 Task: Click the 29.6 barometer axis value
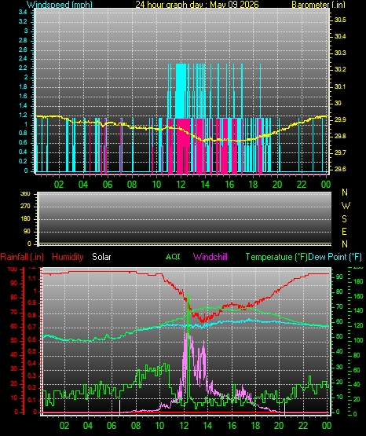(340, 169)
